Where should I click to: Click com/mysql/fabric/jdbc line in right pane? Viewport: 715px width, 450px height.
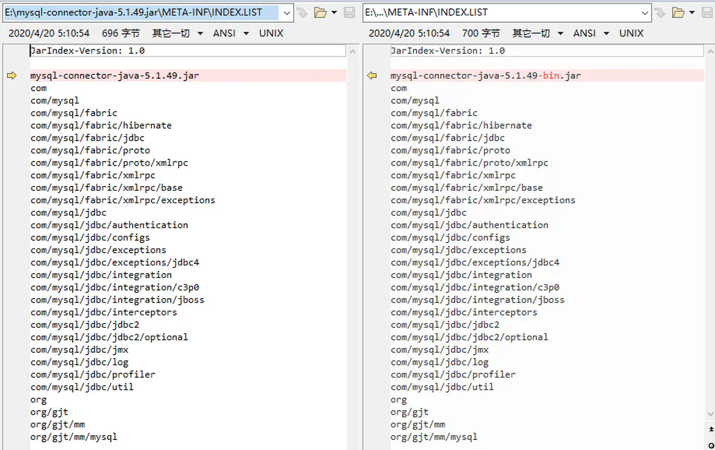click(x=447, y=138)
